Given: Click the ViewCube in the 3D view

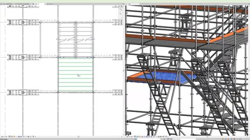Looking at the screenshot, I should 238,16.
